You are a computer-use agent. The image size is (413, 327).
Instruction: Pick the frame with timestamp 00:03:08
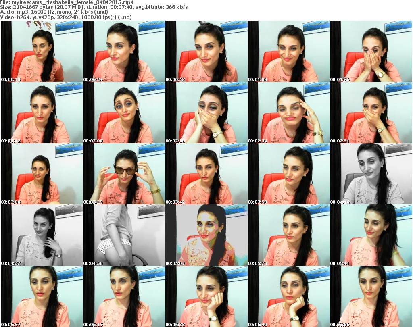pos(42,174)
